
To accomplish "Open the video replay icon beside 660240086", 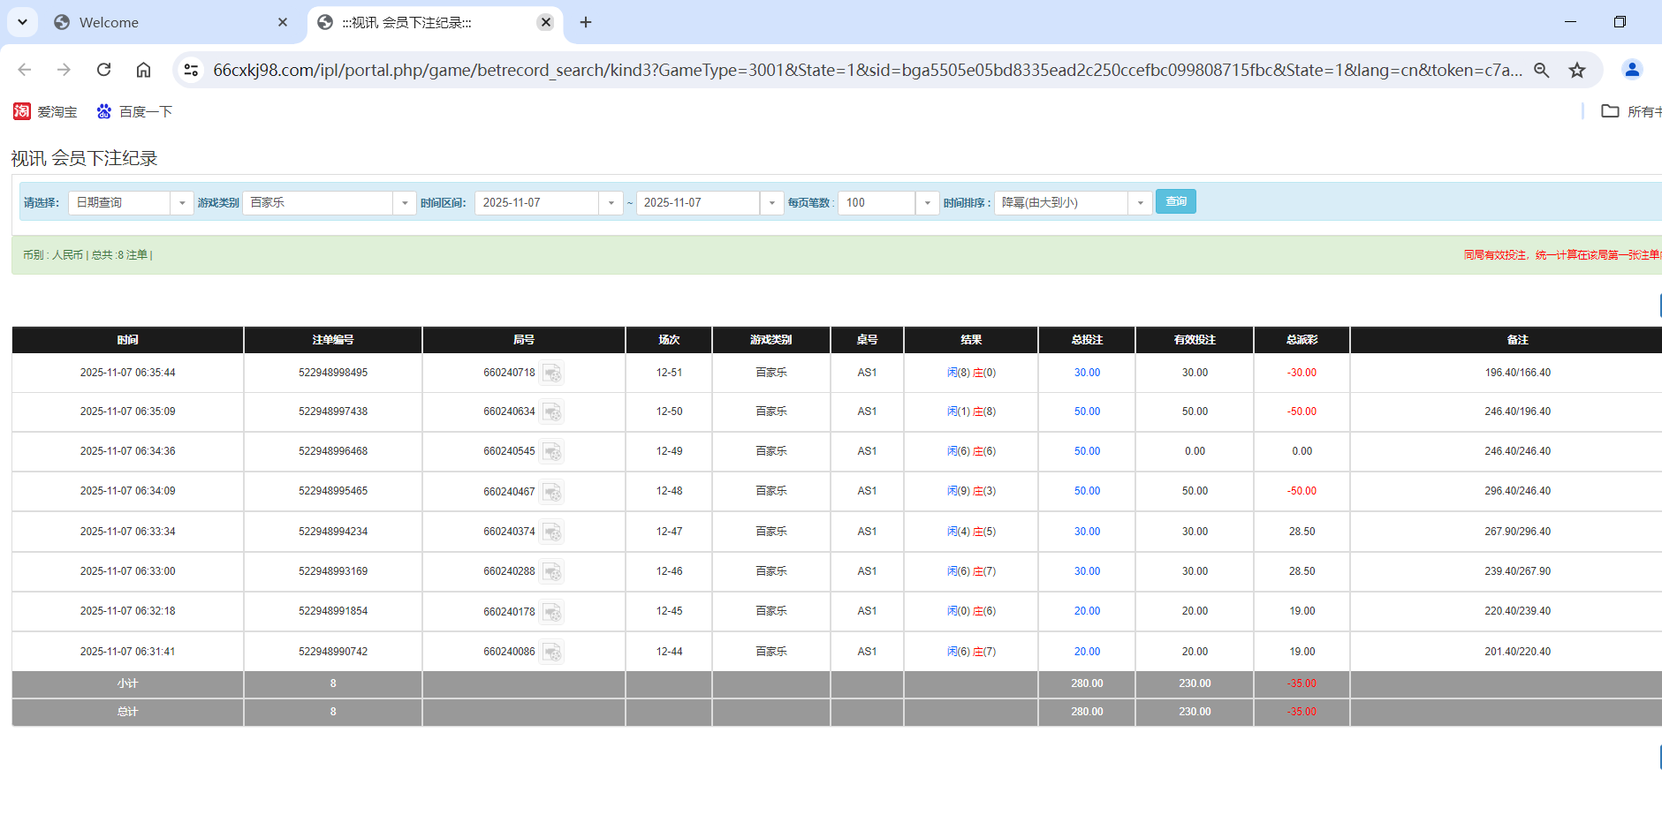I will 553,652.
